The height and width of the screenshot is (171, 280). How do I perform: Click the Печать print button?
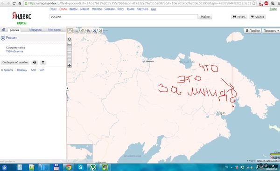point(239,17)
